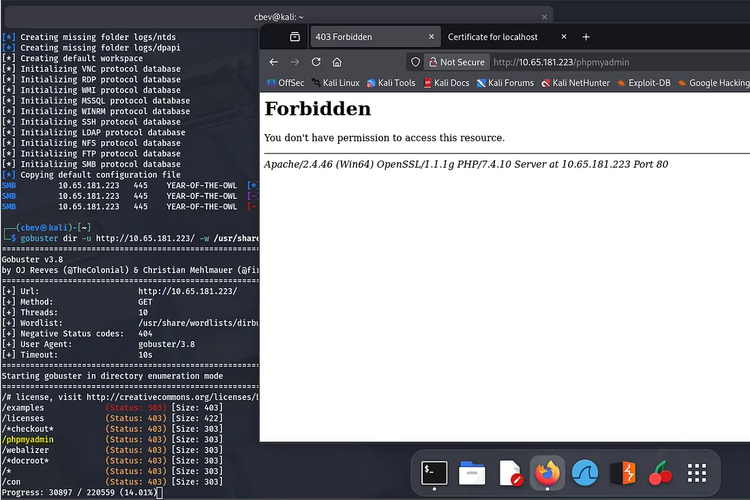
Task: Launch Burp Suite from the dock
Action: (622, 473)
